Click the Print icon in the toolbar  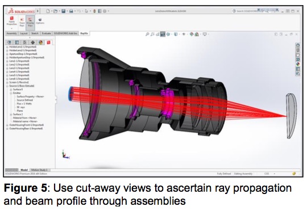[71, 11]
